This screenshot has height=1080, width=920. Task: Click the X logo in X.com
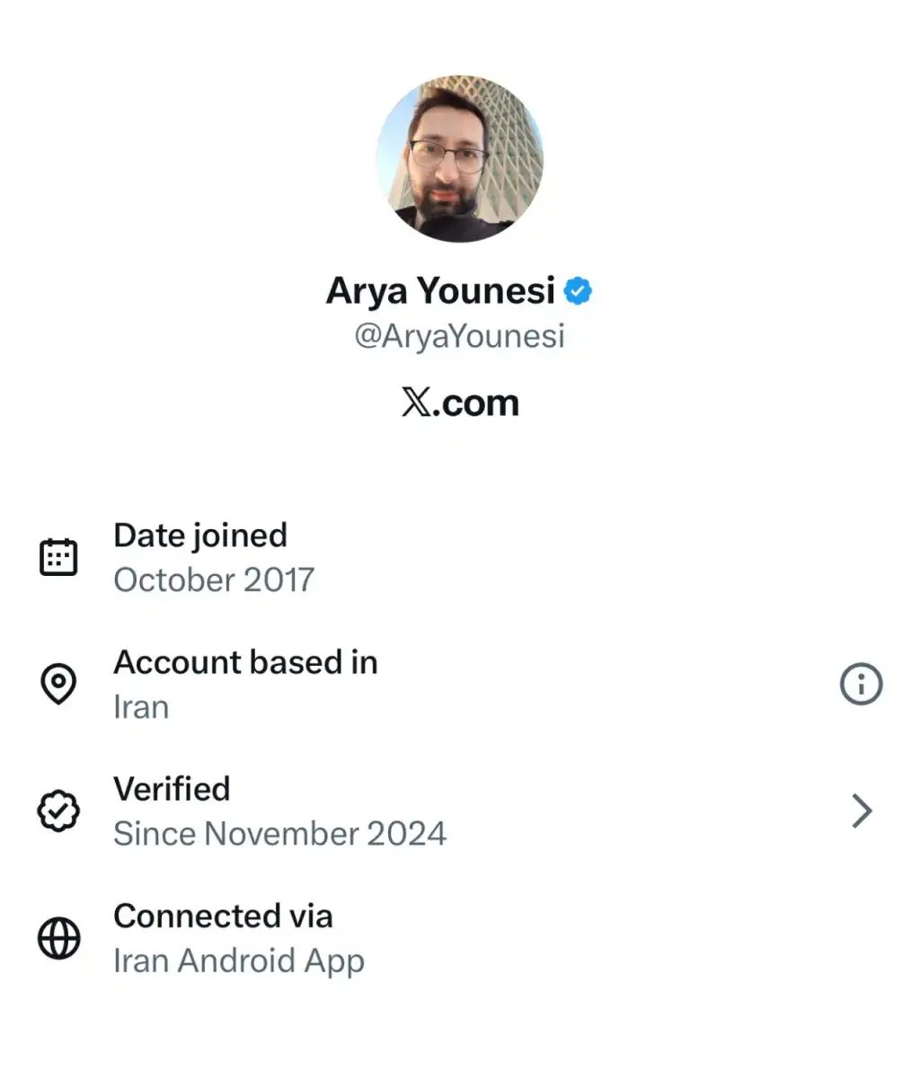point(415,403)
